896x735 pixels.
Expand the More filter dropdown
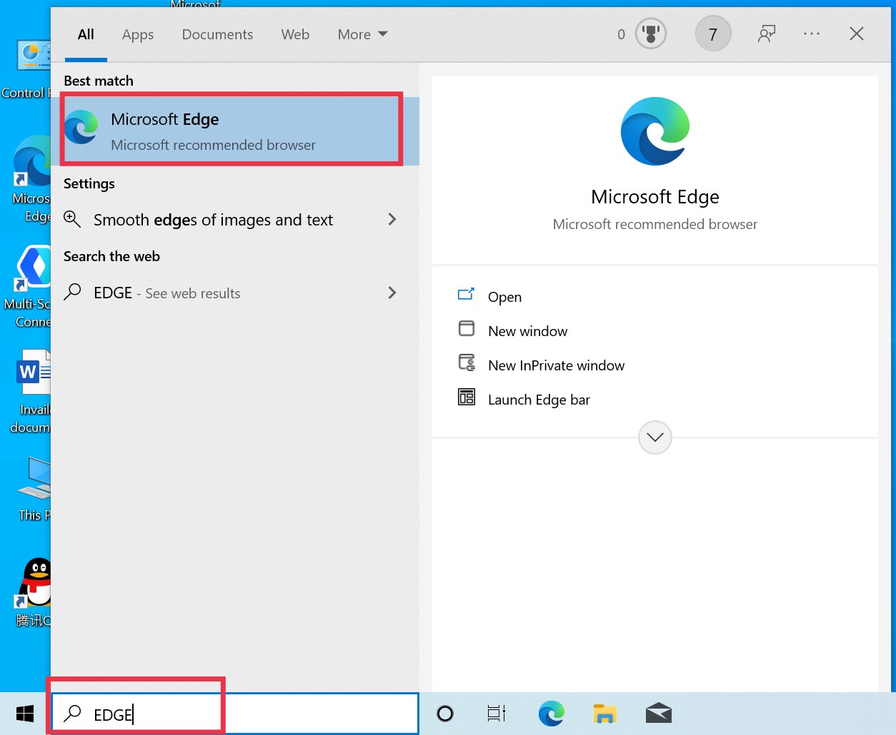362,34
